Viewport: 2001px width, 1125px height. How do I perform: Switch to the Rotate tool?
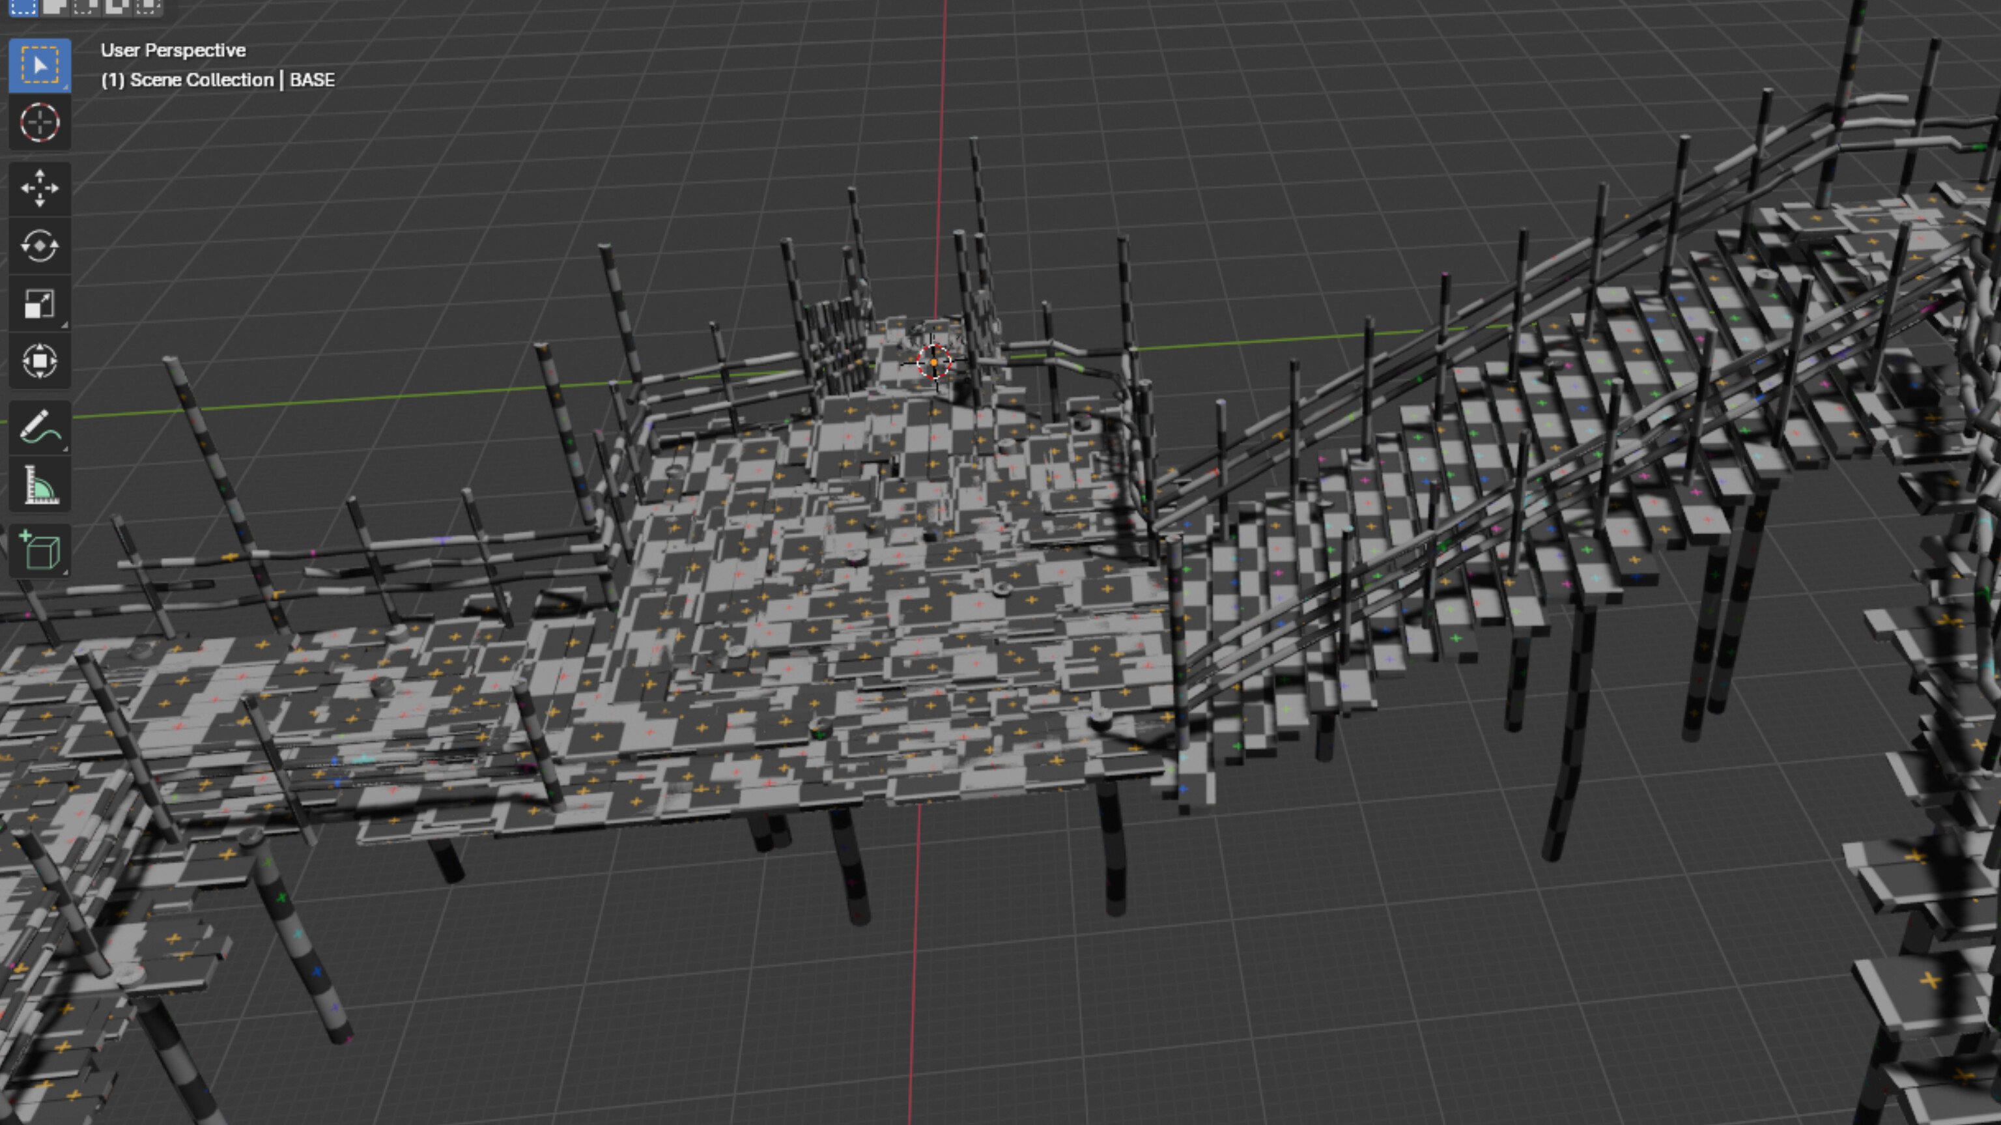click(x=40, y=246)
